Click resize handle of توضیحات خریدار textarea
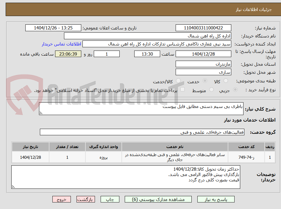This screenshot has width=281, height=209. click(13, 187)
